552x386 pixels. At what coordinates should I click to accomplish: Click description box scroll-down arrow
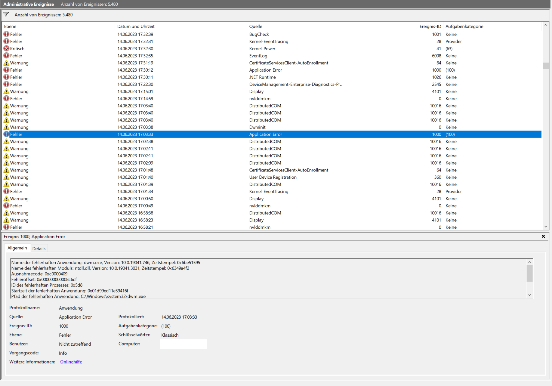[x=529, y=295]
